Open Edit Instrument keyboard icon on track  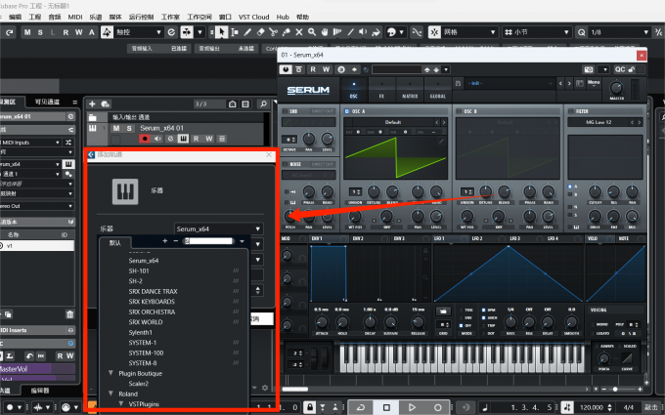pos(183,139)
